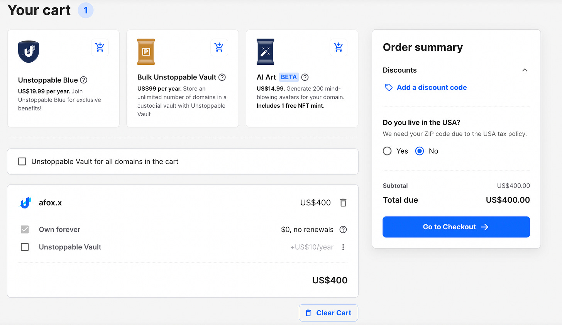Image resolution: width=562 pixels, height=325 pixels.
Task: Click the Subtotal US$400.00 amount
Action: [x=513, y=186]
